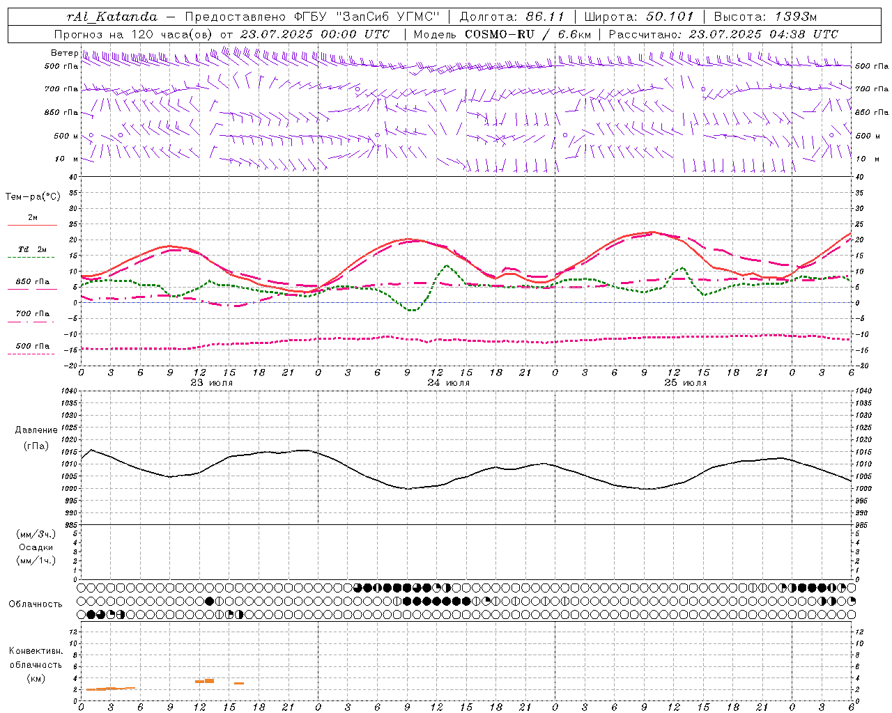Select the (км) unit under convective cloudiness
This screenshot has height=713, width=892.
pyautogui.click(x=36, y=678)
